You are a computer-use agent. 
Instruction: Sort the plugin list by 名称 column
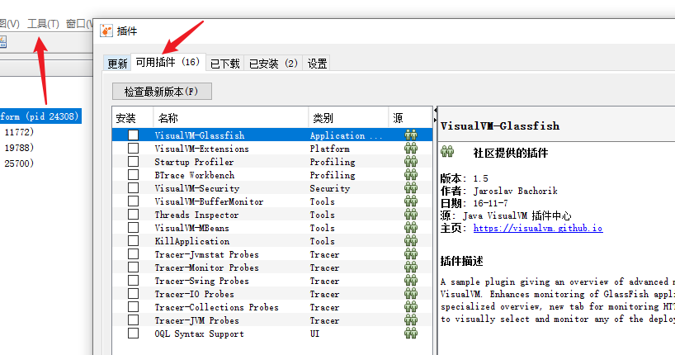click(x=231, y=117)
